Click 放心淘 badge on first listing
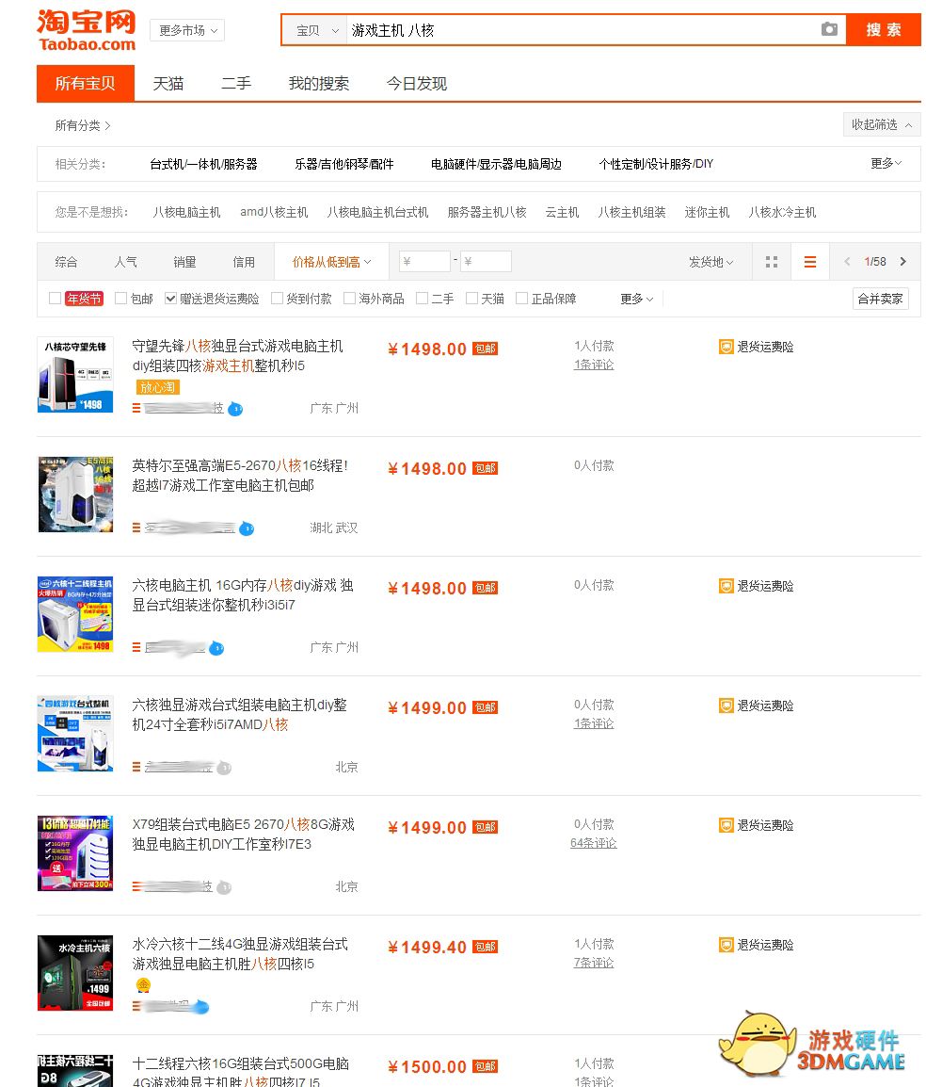The image size is (926, 1087). pyautogui.click(x=156, y=387)
